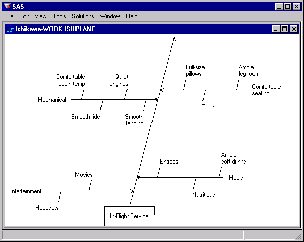This screenshot has width=304, height=242.
Task: Open the Edit menu
Action: pos(24,16)
